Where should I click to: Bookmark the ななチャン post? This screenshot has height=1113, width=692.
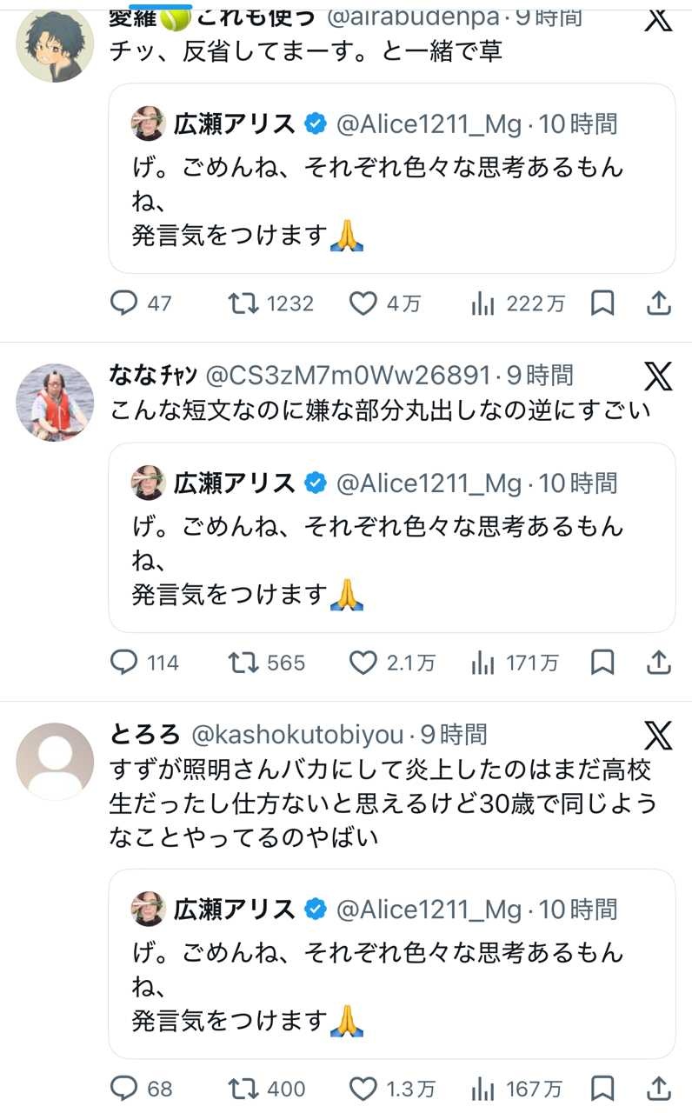[602, 663]
